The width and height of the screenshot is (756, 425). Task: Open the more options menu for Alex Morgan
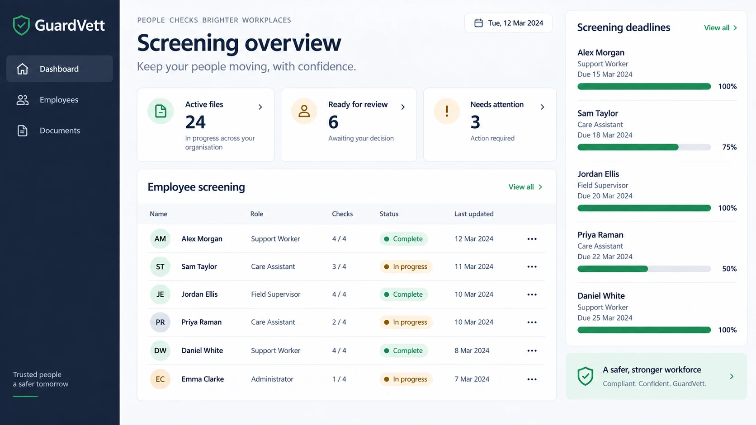click(532, 239)
